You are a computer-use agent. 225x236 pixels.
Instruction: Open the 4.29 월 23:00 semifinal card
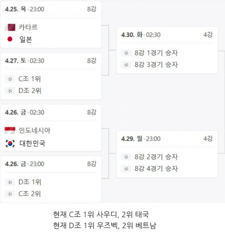tap(167, 154)
